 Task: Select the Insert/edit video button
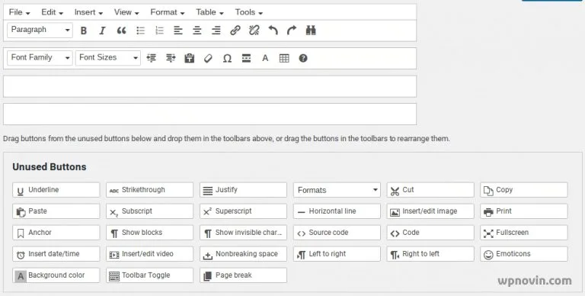149,254
